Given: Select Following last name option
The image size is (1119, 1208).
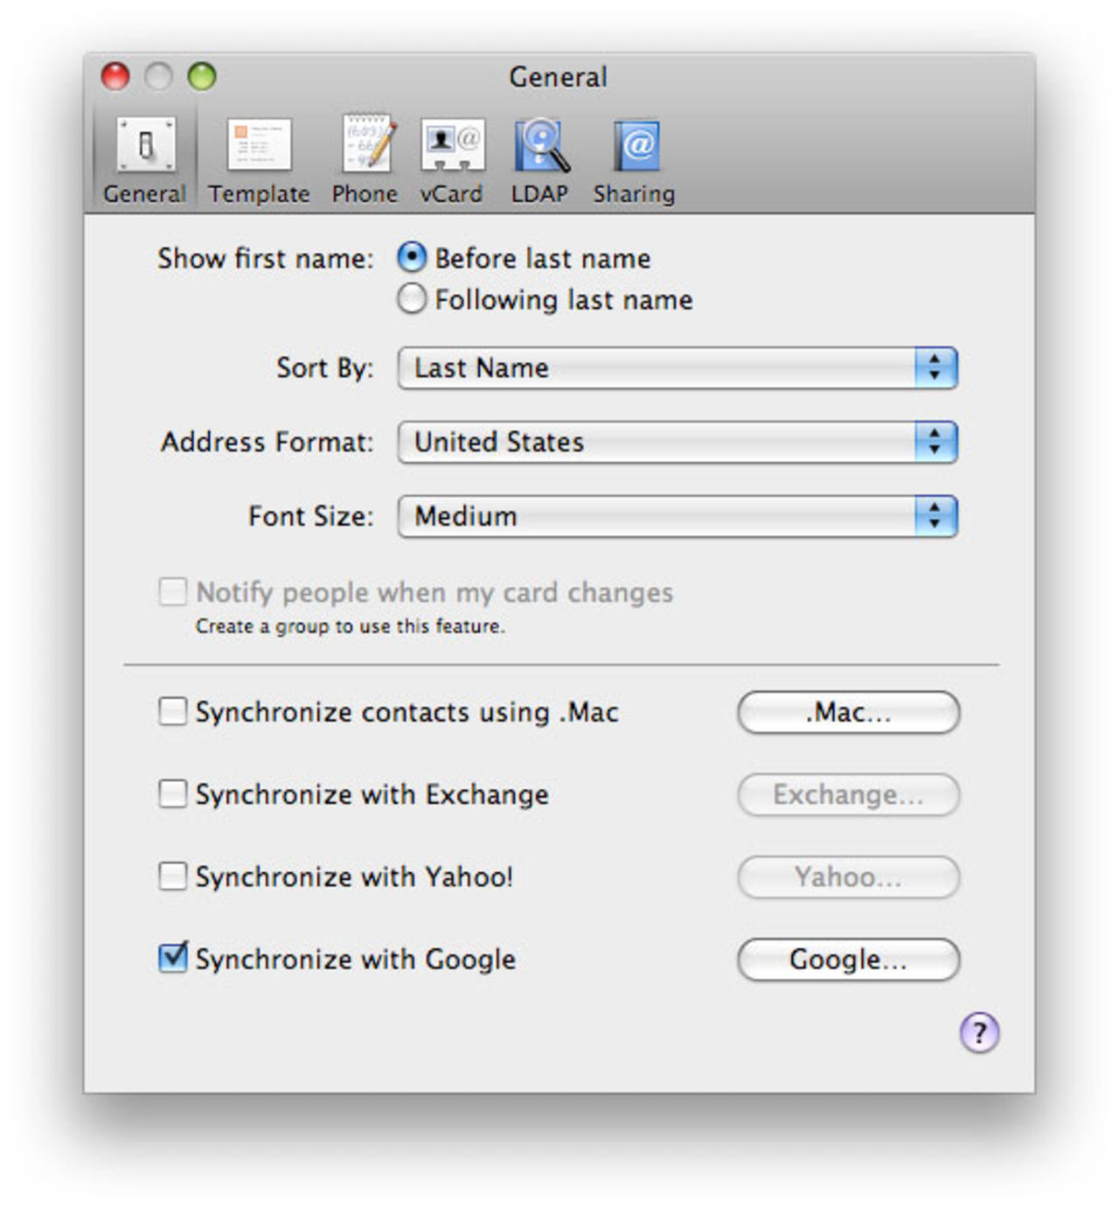Looking at the screenshot, I should (411, 299).
